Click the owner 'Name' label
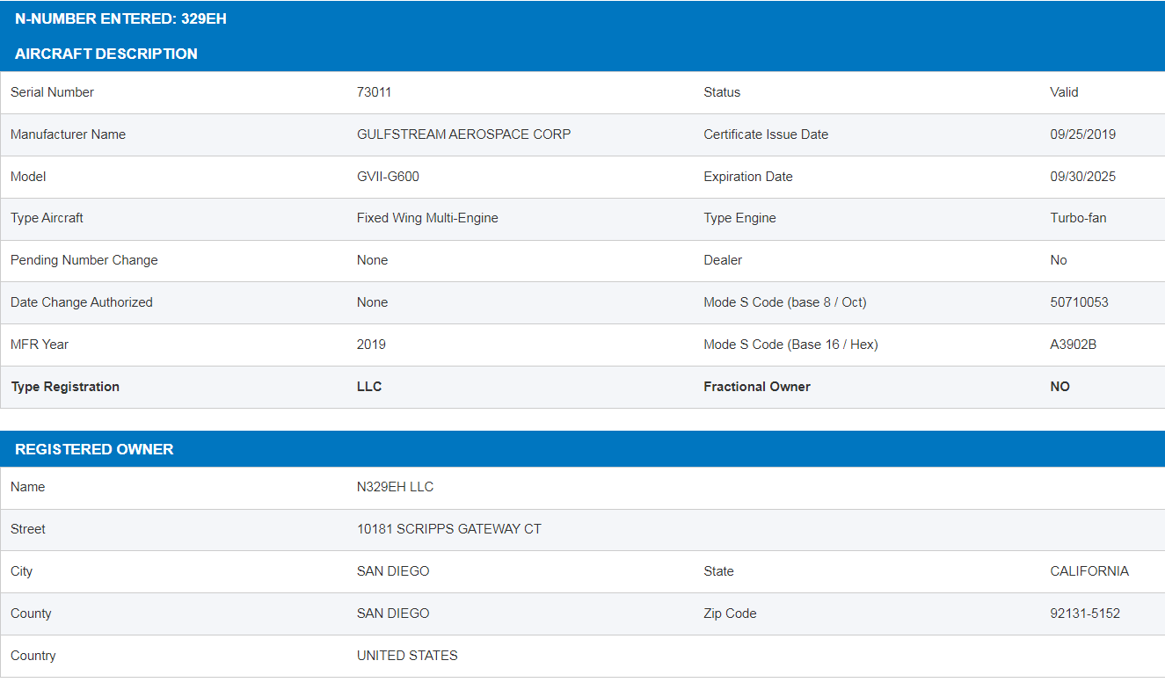1165x697 pixels. coord(27,487)
